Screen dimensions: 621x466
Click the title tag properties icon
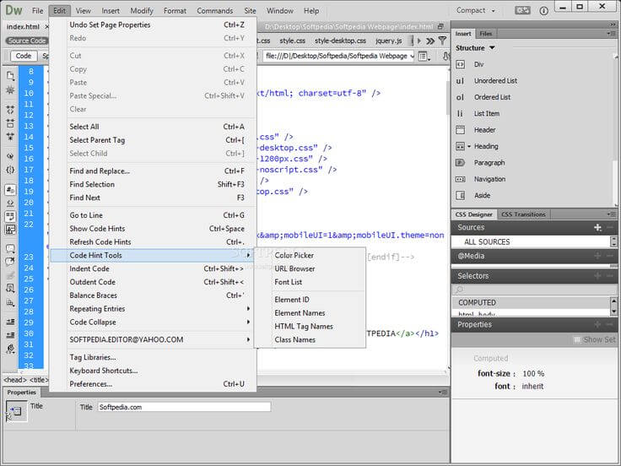pos(16,411)
